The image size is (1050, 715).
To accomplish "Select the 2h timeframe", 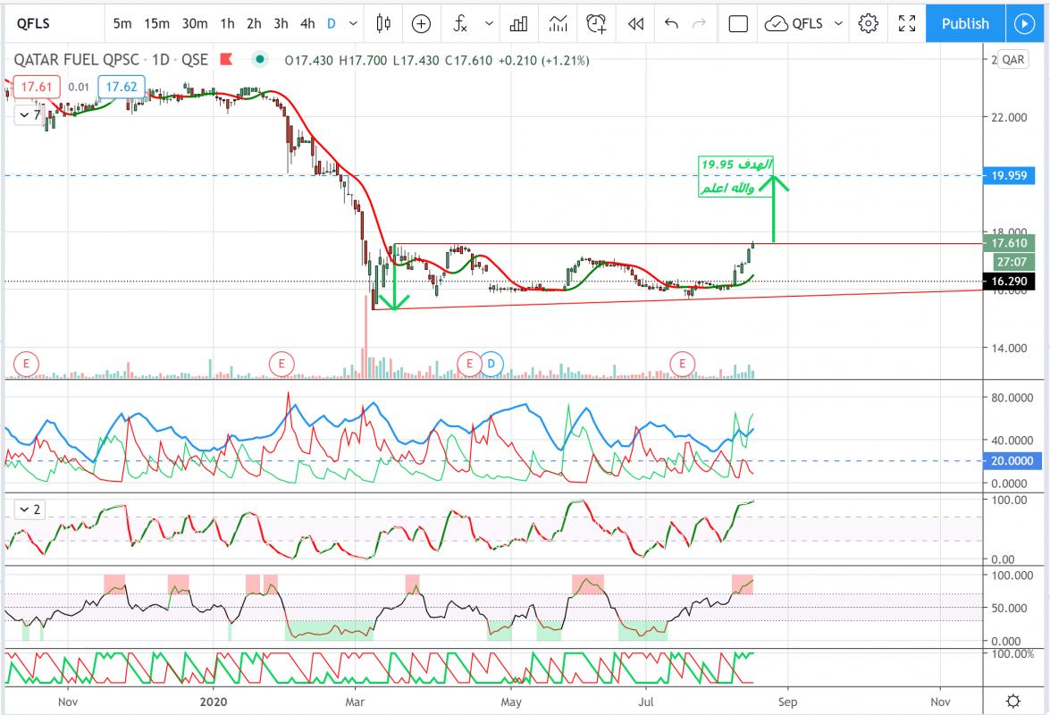I will pyautogui.click(x=254, y=23).
